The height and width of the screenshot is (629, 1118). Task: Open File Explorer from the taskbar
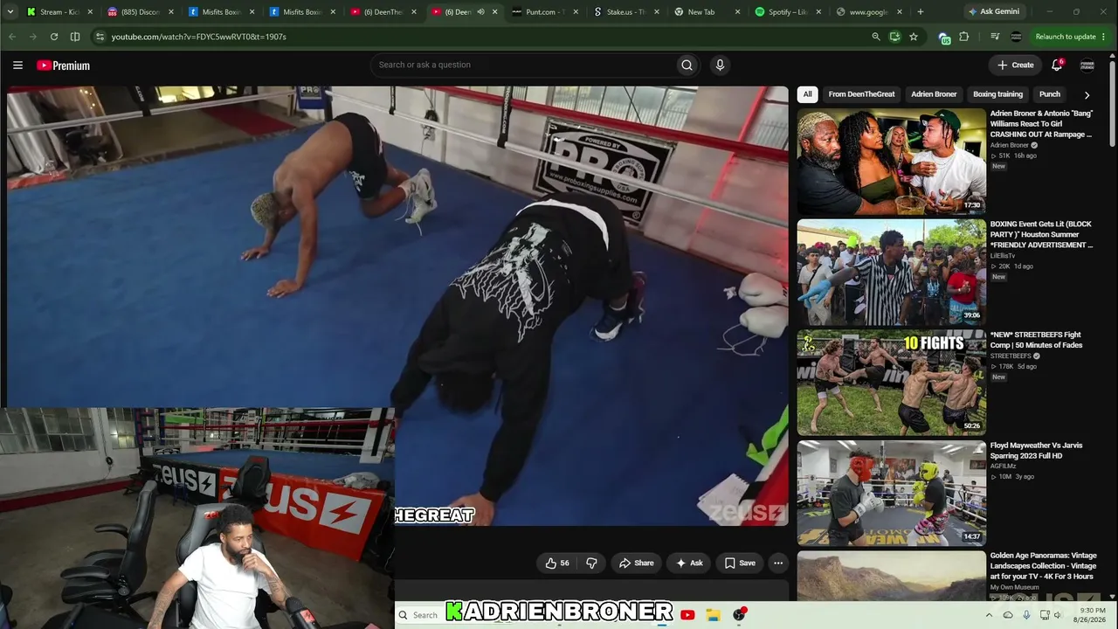[713, 615]
